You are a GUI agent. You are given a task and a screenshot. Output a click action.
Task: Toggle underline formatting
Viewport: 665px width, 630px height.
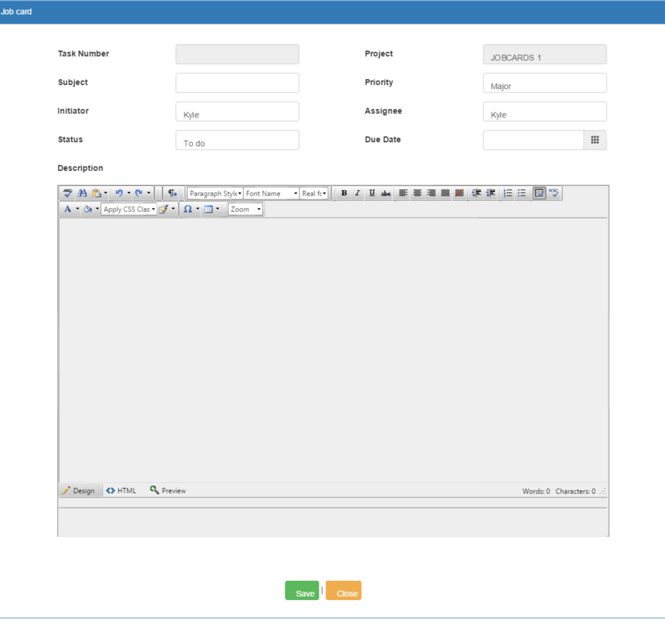tap(372, 193)
